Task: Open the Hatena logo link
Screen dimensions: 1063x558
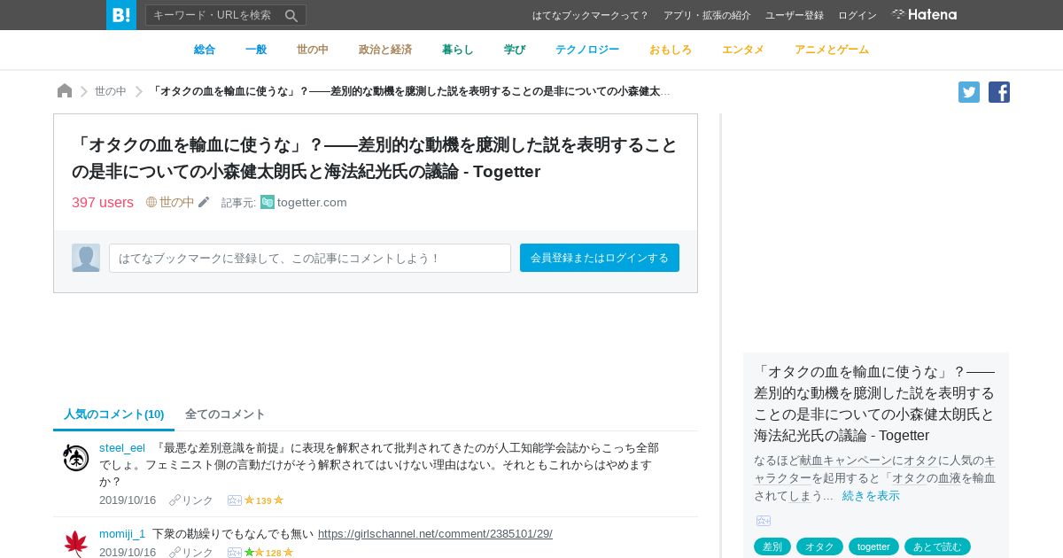Action: 924,15
